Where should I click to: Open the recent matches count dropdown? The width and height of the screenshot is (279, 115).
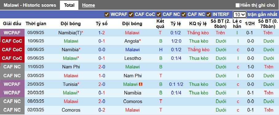coord(239,14)
